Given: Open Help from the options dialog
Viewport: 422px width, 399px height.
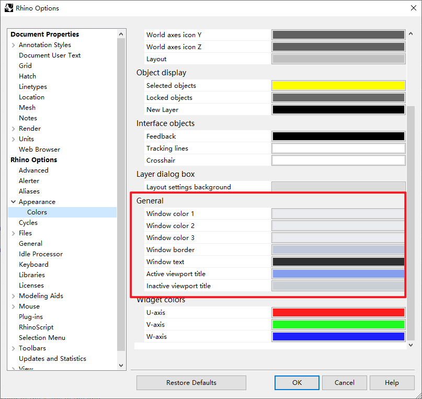Looking at the screenshot, I should point(391,382).
